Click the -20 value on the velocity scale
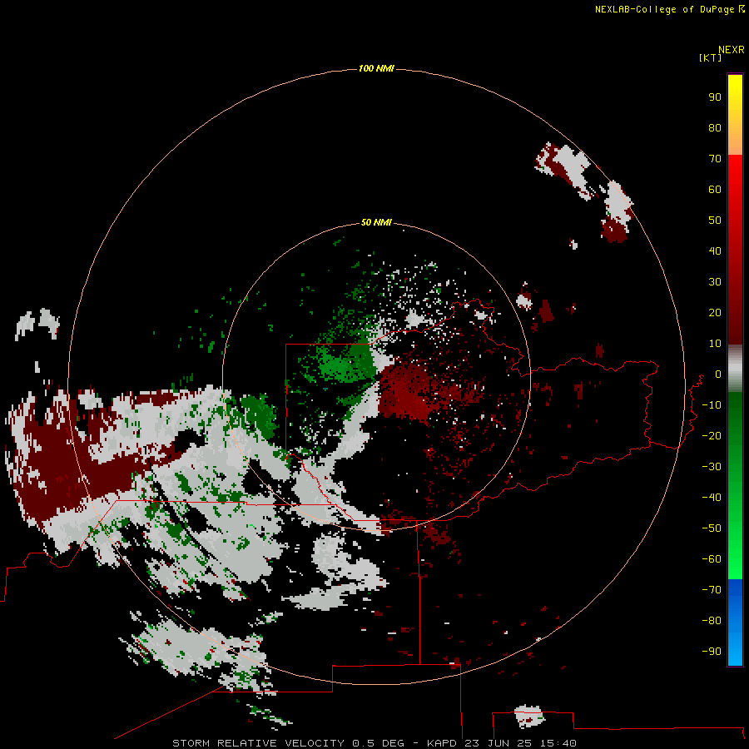Screen dimensions: 749x749 [712, 436]
